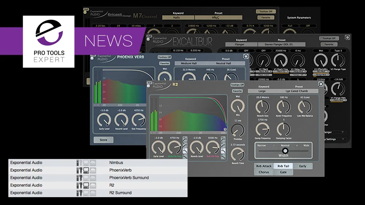
Task: Click the lock icon on the R2 frequency graph
Action: pyautogui.click(x=225, y=129)
